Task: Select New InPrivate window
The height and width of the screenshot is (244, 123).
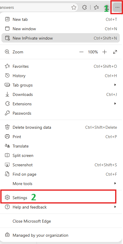Action: pyautogui.click(x=61, y=38)
